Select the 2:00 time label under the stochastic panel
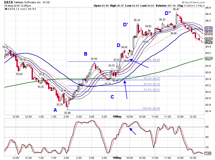215x160 pixels. pyautogui.click(x=66, y=158)
